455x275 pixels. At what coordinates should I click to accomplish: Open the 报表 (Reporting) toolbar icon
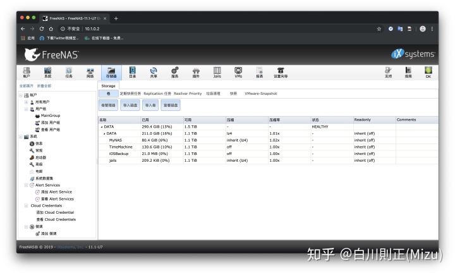pyautogui.click(x=260, y=72)
